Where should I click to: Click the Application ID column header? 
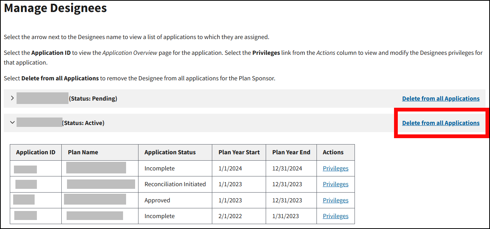(36, 152)
